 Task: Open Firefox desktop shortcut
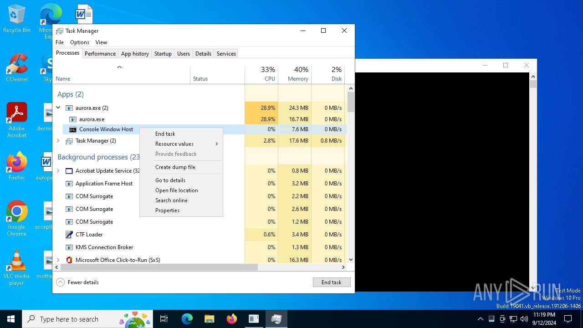pos(17,166)
